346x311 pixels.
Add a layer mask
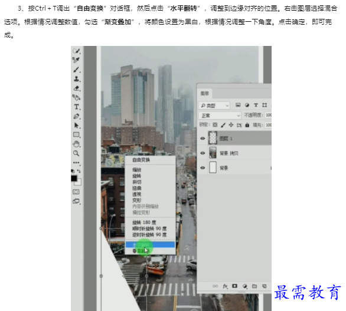(x=234, y=286)
